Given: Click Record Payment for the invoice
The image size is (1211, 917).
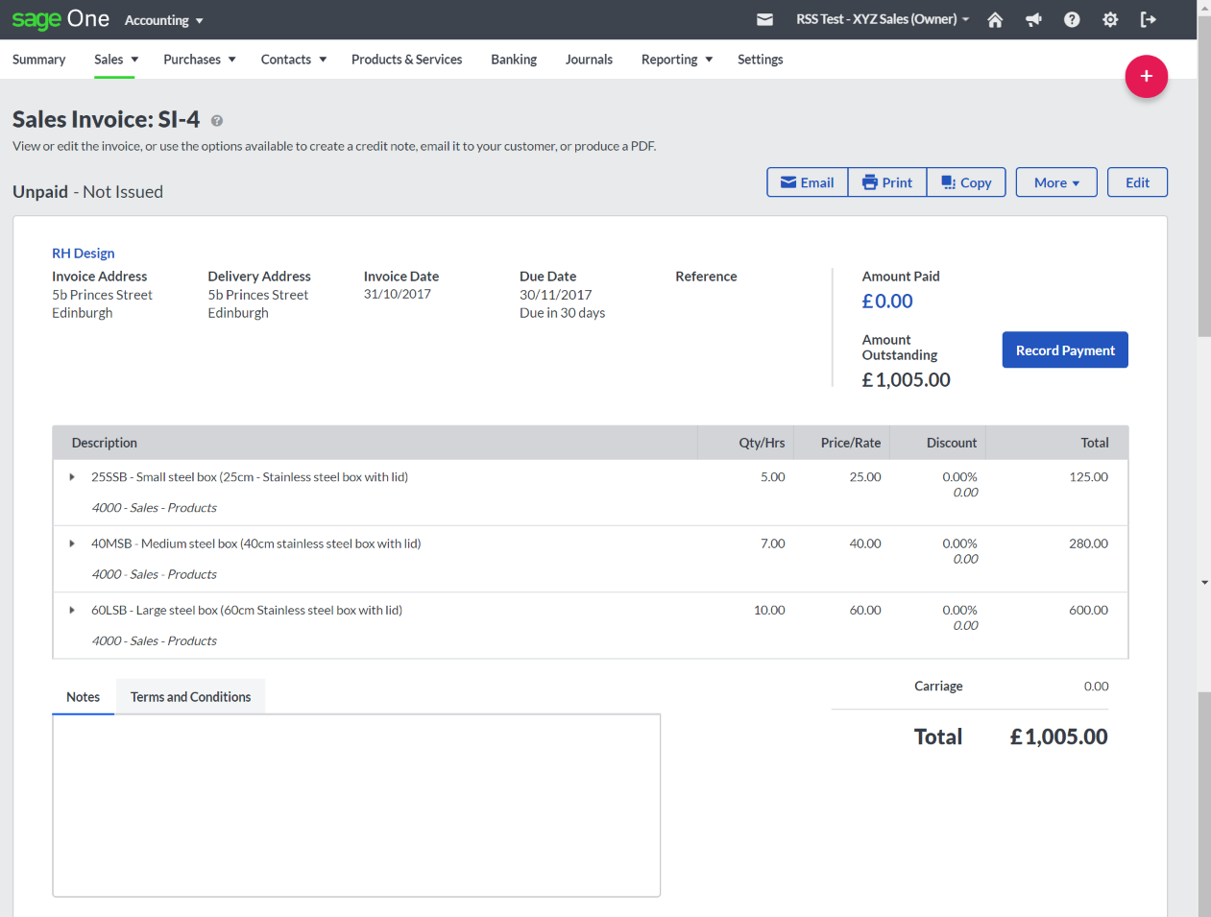Looking at the screenshot, I should point(1064,350).
